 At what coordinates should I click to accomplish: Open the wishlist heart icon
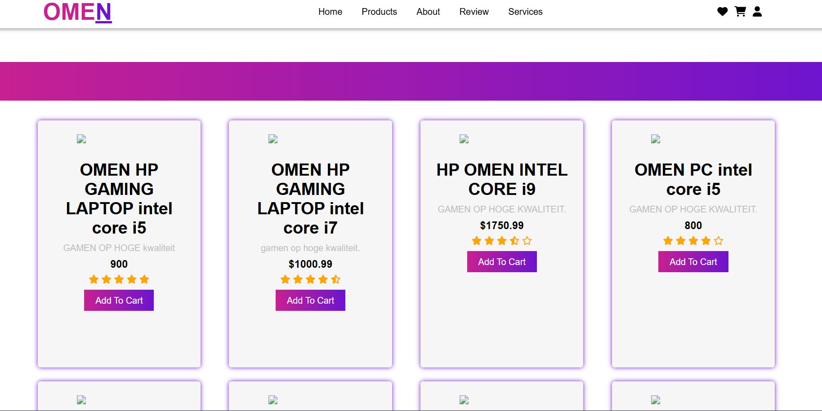click(722, 12)
